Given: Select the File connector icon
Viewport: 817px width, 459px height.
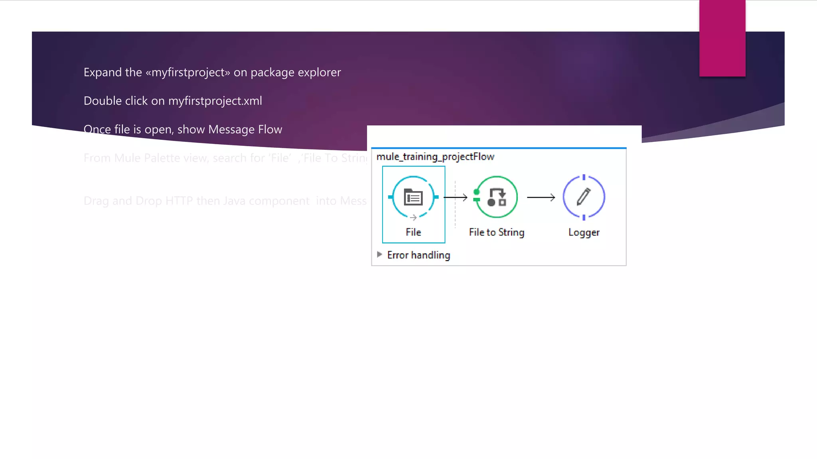Looking at the screenshot, I should (413, 197).
